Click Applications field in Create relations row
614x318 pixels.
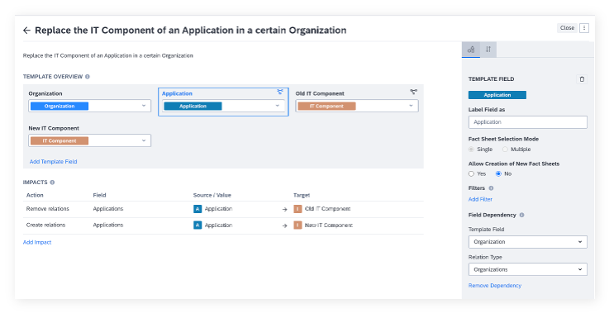pyautogui.click(x=108, y=225)
